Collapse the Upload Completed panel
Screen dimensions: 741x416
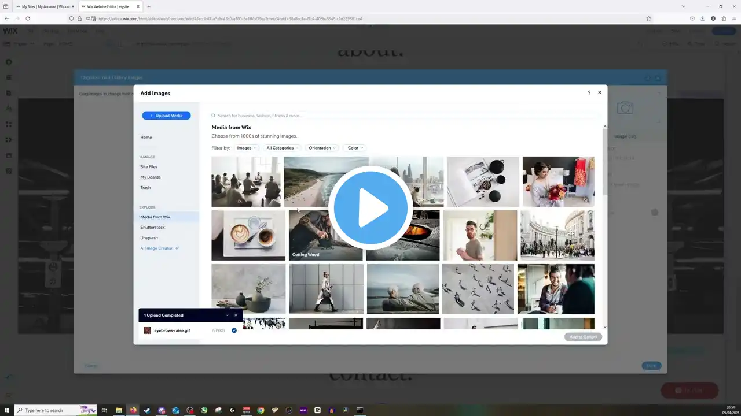[x=227, y=315]
